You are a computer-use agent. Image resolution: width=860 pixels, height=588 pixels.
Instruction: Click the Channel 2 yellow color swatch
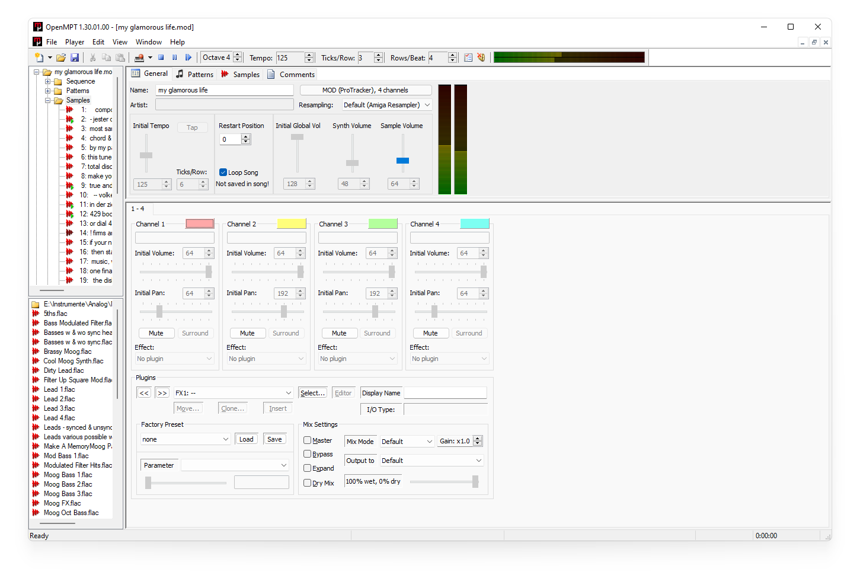click(292, 224)
